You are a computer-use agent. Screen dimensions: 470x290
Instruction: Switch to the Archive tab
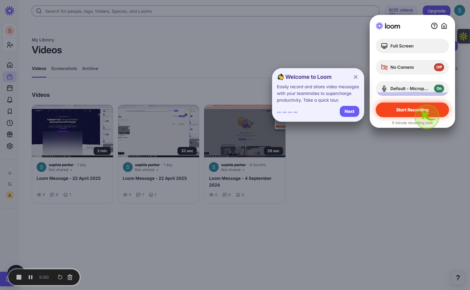[90, 69]
